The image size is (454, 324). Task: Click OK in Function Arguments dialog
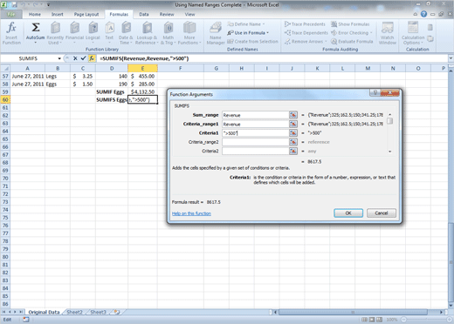point(348,213)
